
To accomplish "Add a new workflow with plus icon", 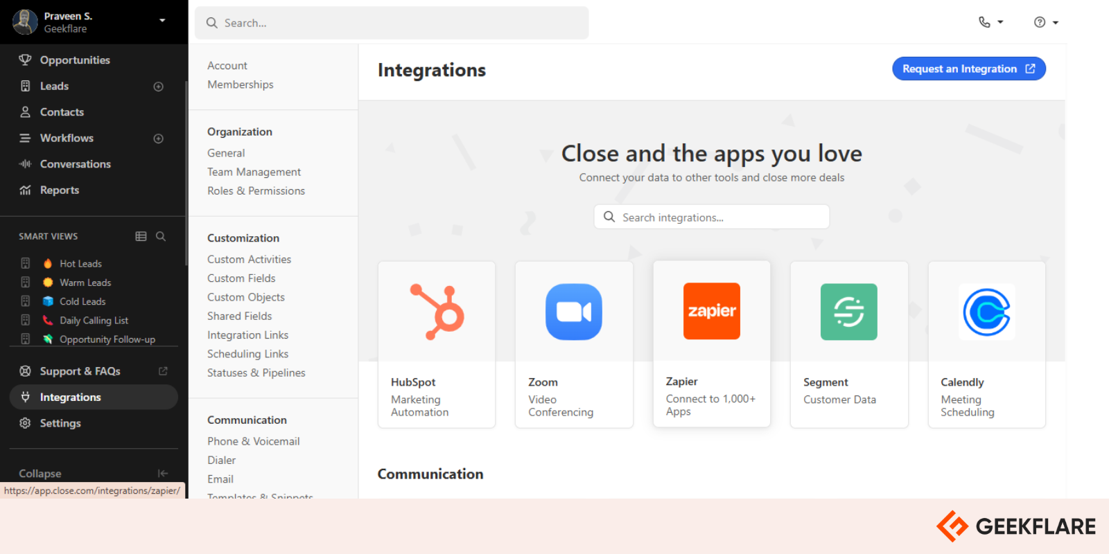I will coord(158,138).
